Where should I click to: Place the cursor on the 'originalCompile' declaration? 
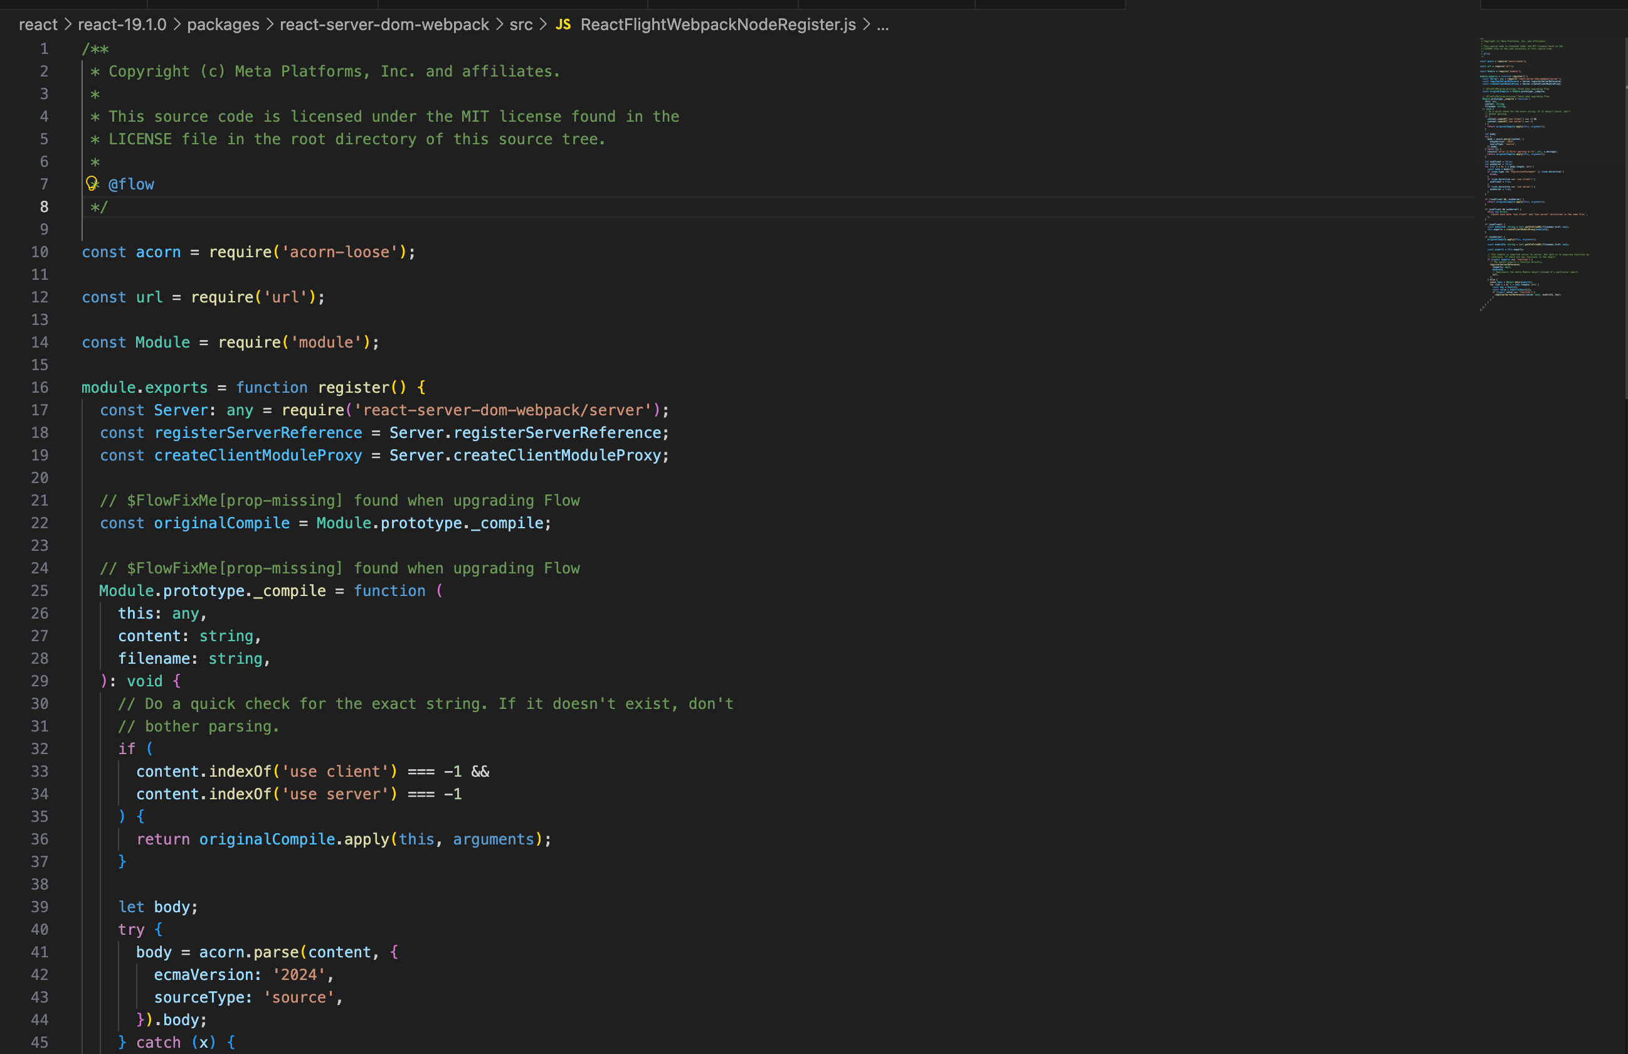click(x=221, y=523)
